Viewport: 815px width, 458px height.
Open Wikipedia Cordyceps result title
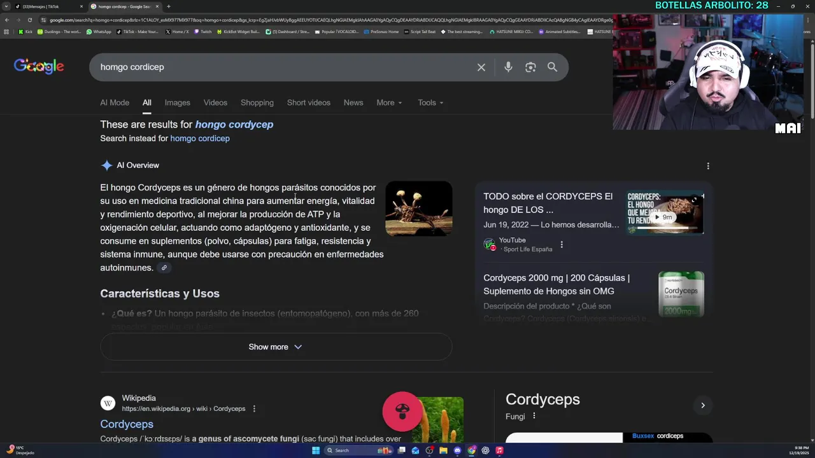pos(127,424)
